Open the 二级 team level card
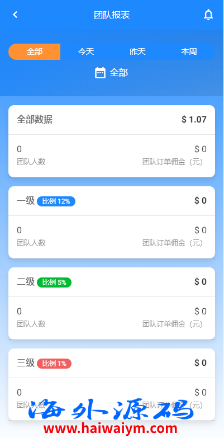This screenshot has height=438, width=224. (x=112, y=303)
